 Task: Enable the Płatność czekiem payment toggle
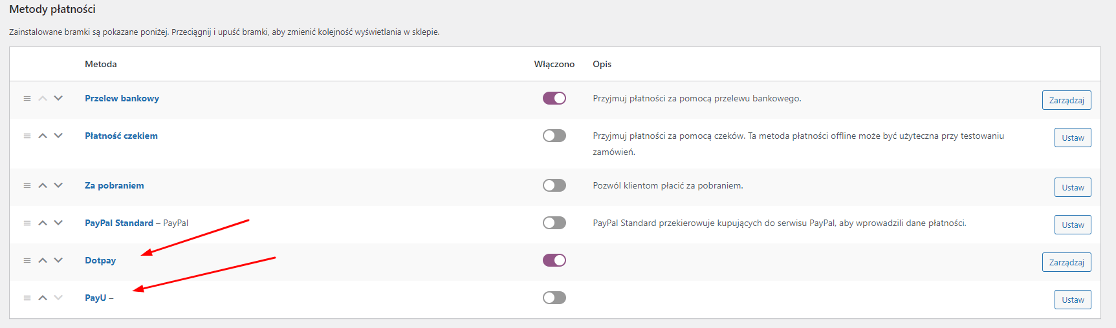pos(554,136)
